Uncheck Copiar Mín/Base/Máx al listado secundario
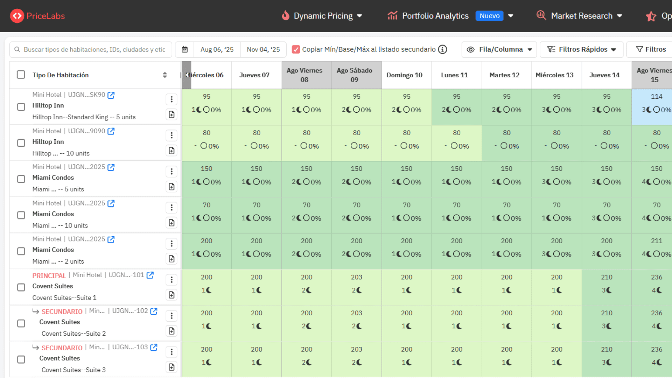 [296, 49]
